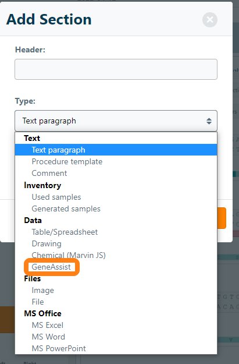This screenshot has width=239, height=364.
Task: Open the Type dropdown selector
Action: [116, 121]
